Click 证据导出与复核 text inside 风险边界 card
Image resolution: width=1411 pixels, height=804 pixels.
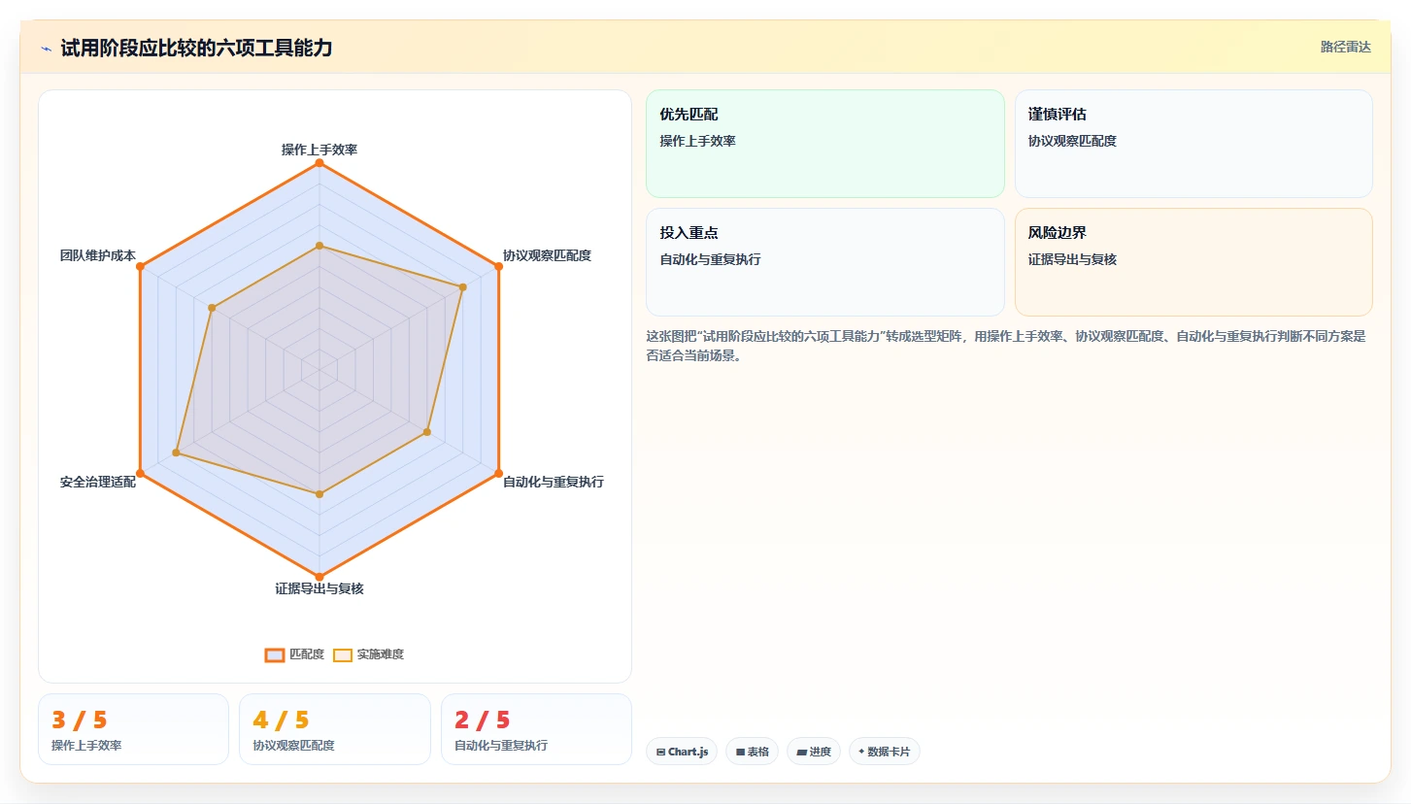click(x=1073, y=259)
